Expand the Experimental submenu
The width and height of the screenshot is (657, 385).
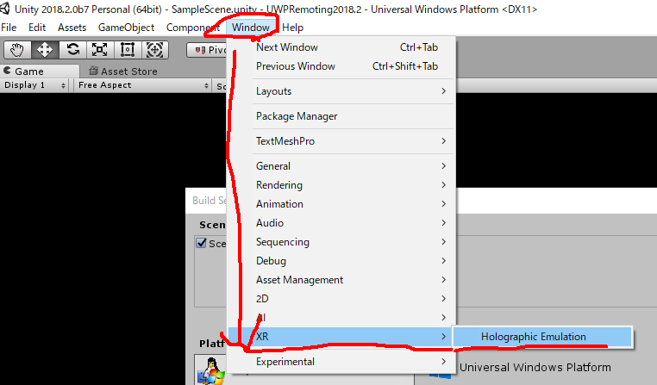coord(341,362)
